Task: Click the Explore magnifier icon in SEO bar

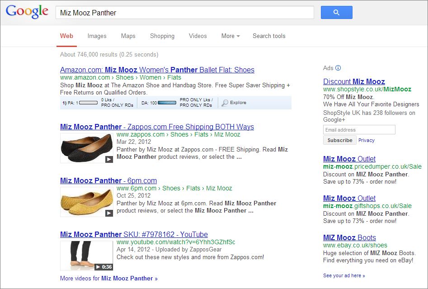Action: [225, 103]
